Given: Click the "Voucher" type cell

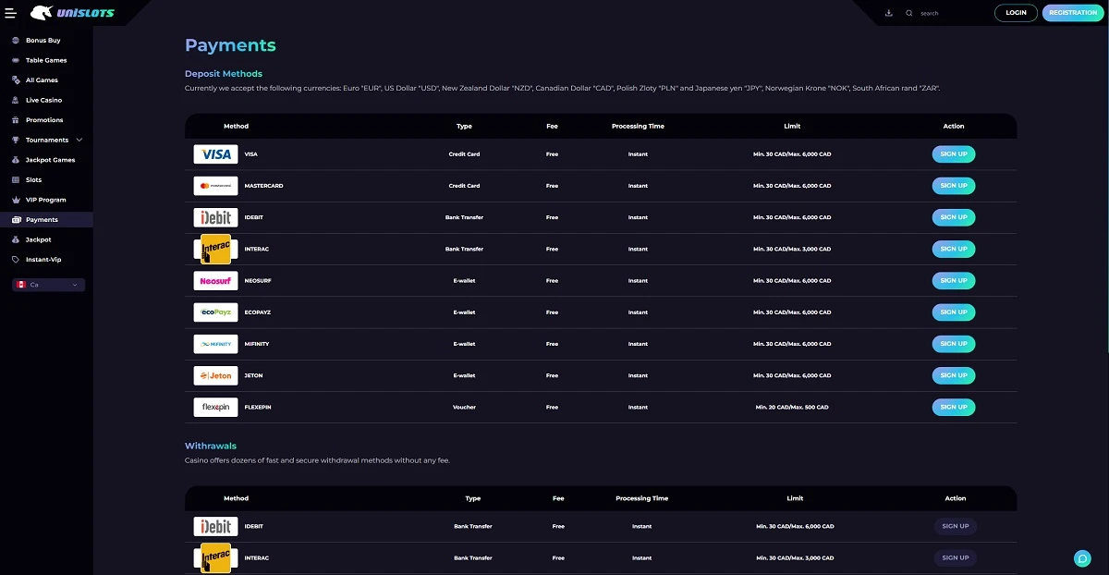Looking at the screenshot, I should point(464,407).
